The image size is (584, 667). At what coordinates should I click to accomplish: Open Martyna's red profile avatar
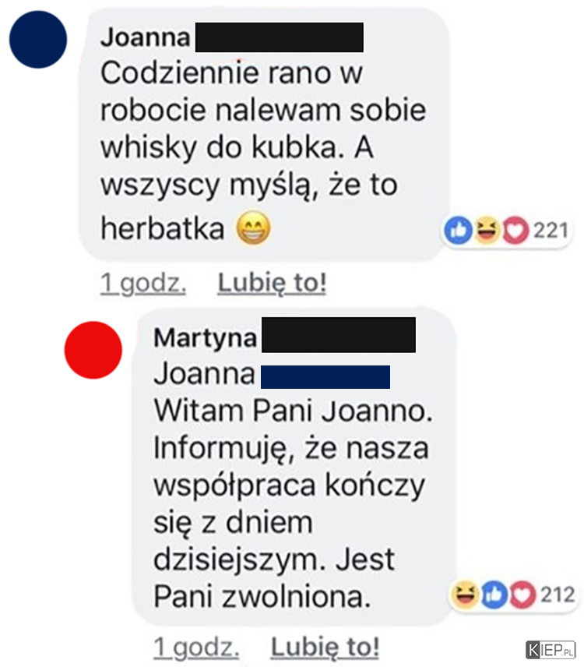coord(93,350)
